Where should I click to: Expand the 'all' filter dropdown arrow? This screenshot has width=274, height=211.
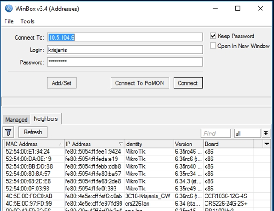(x=265, y=133)
